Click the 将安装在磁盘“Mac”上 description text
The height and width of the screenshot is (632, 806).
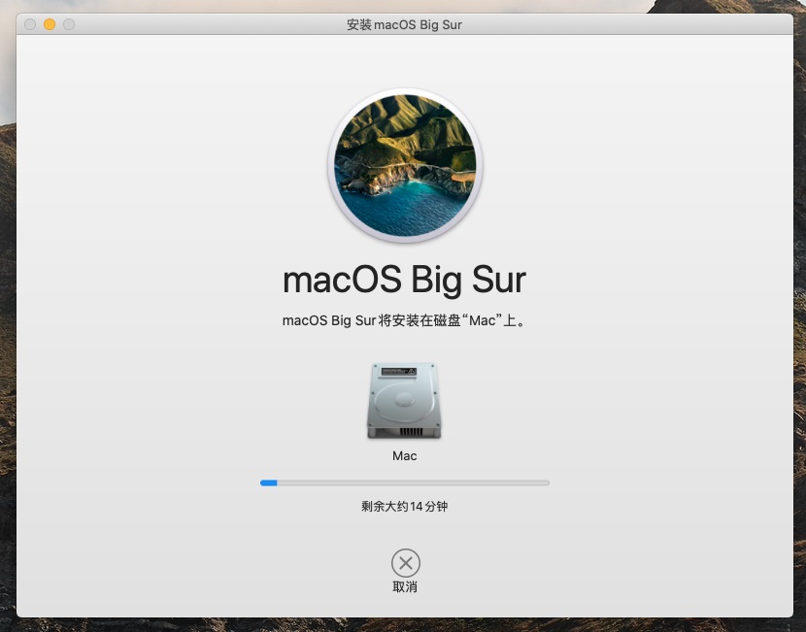[x=405, y=320]
